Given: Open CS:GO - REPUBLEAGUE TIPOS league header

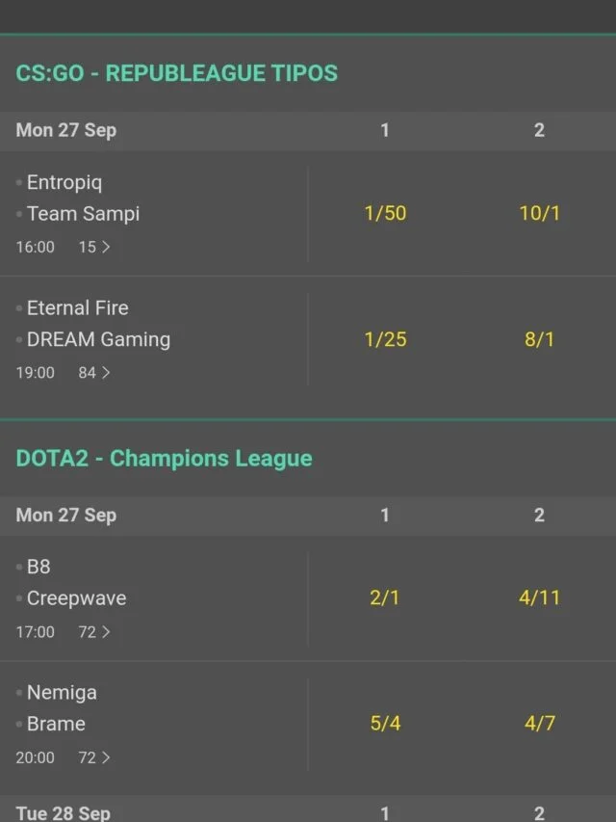Looking at the screenshot, I should pyautogui.click(x=176, y=73).
